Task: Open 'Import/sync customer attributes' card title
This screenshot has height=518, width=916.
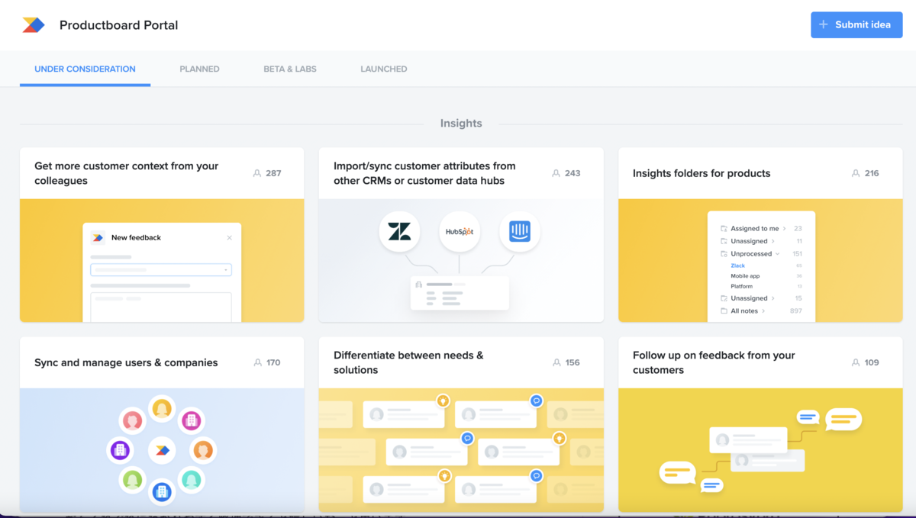Action: tap(424, 173)
